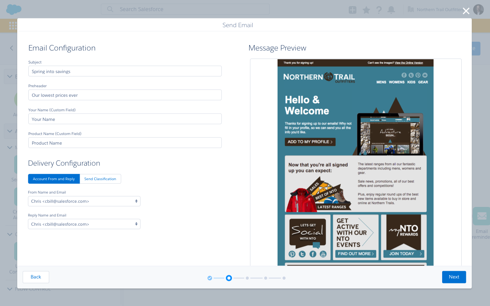Click Northern Trail Outfitters org name in header
Viewport: 490px width, 306px height.
point(441,10)
